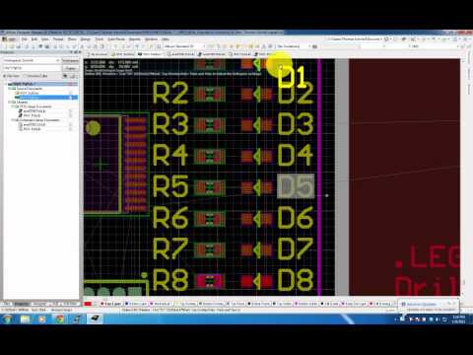This screenshot has height=355, width=473.
Task: Select the Structure Editor radio button
Action: click(x=25, y=76)
